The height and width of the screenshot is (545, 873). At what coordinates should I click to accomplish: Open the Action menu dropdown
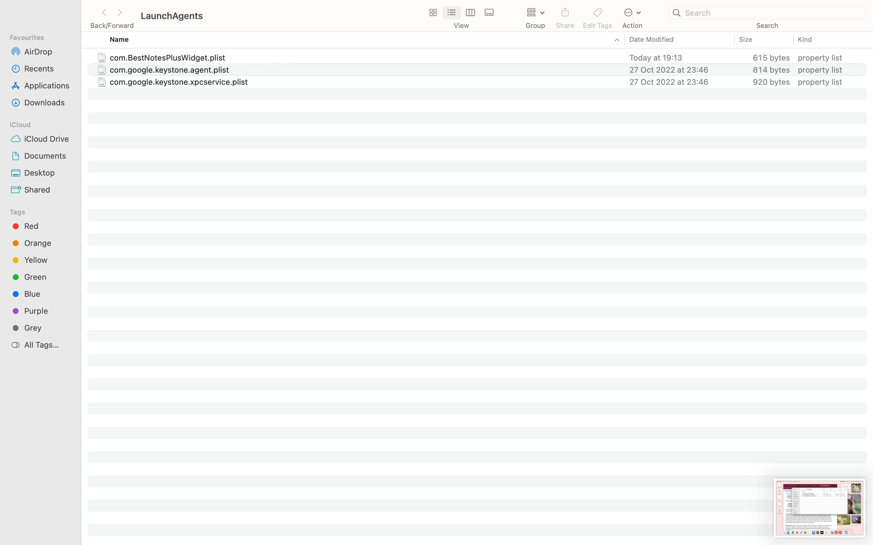point(632,13)
